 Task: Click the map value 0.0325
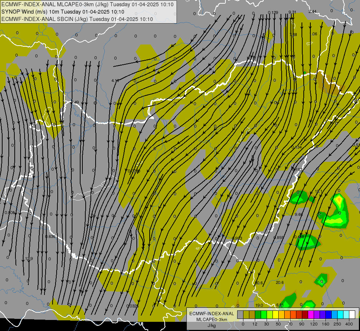tap(132, 306)
